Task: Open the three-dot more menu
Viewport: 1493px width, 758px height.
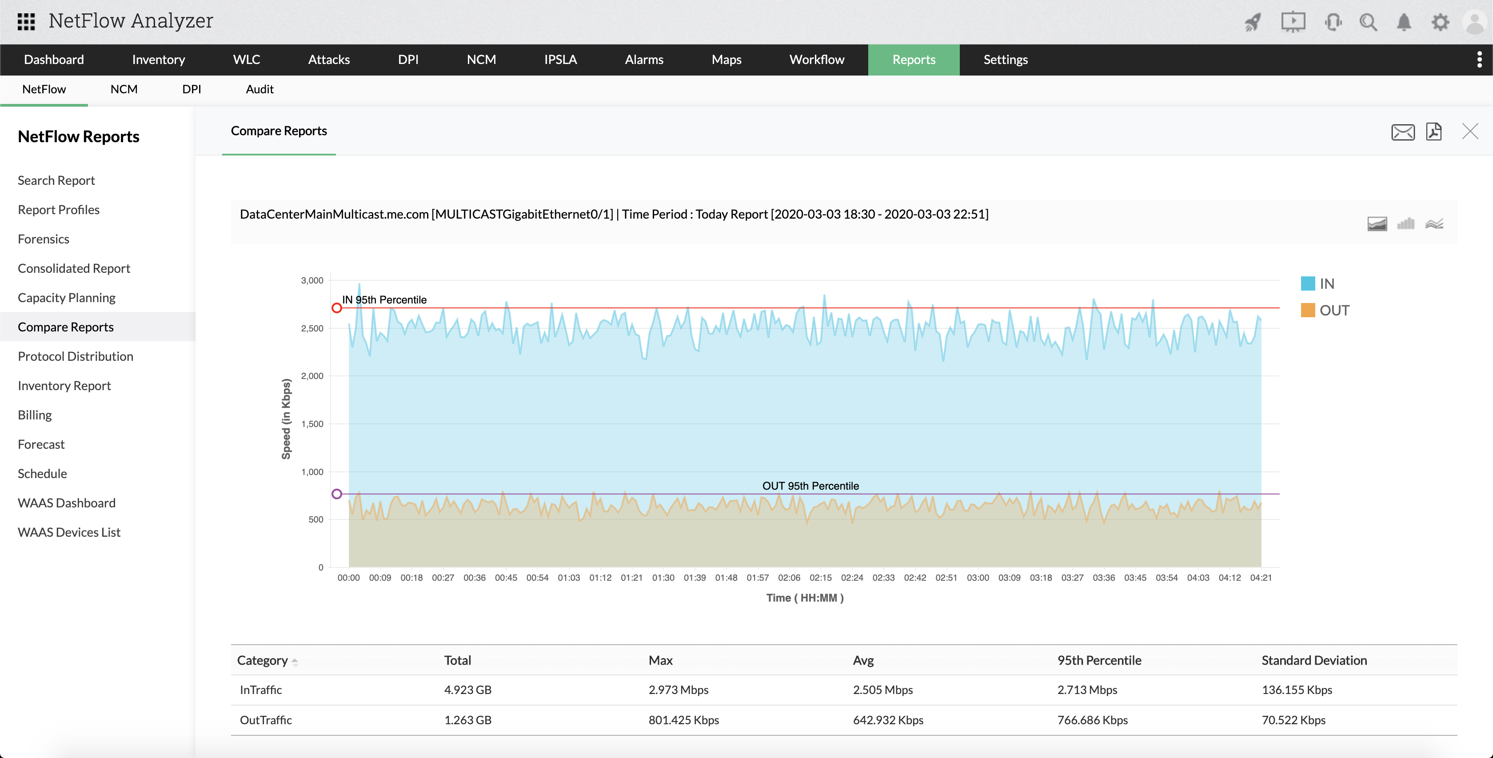Action: [x=1479, y=60]
